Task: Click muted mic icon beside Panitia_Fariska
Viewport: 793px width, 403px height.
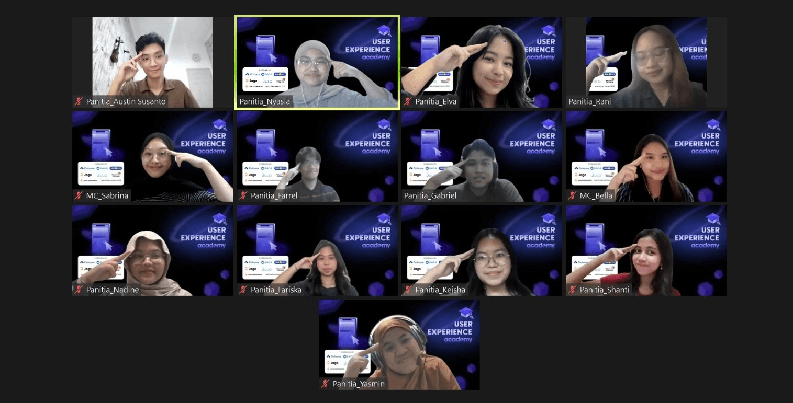Action: (243, 290)
